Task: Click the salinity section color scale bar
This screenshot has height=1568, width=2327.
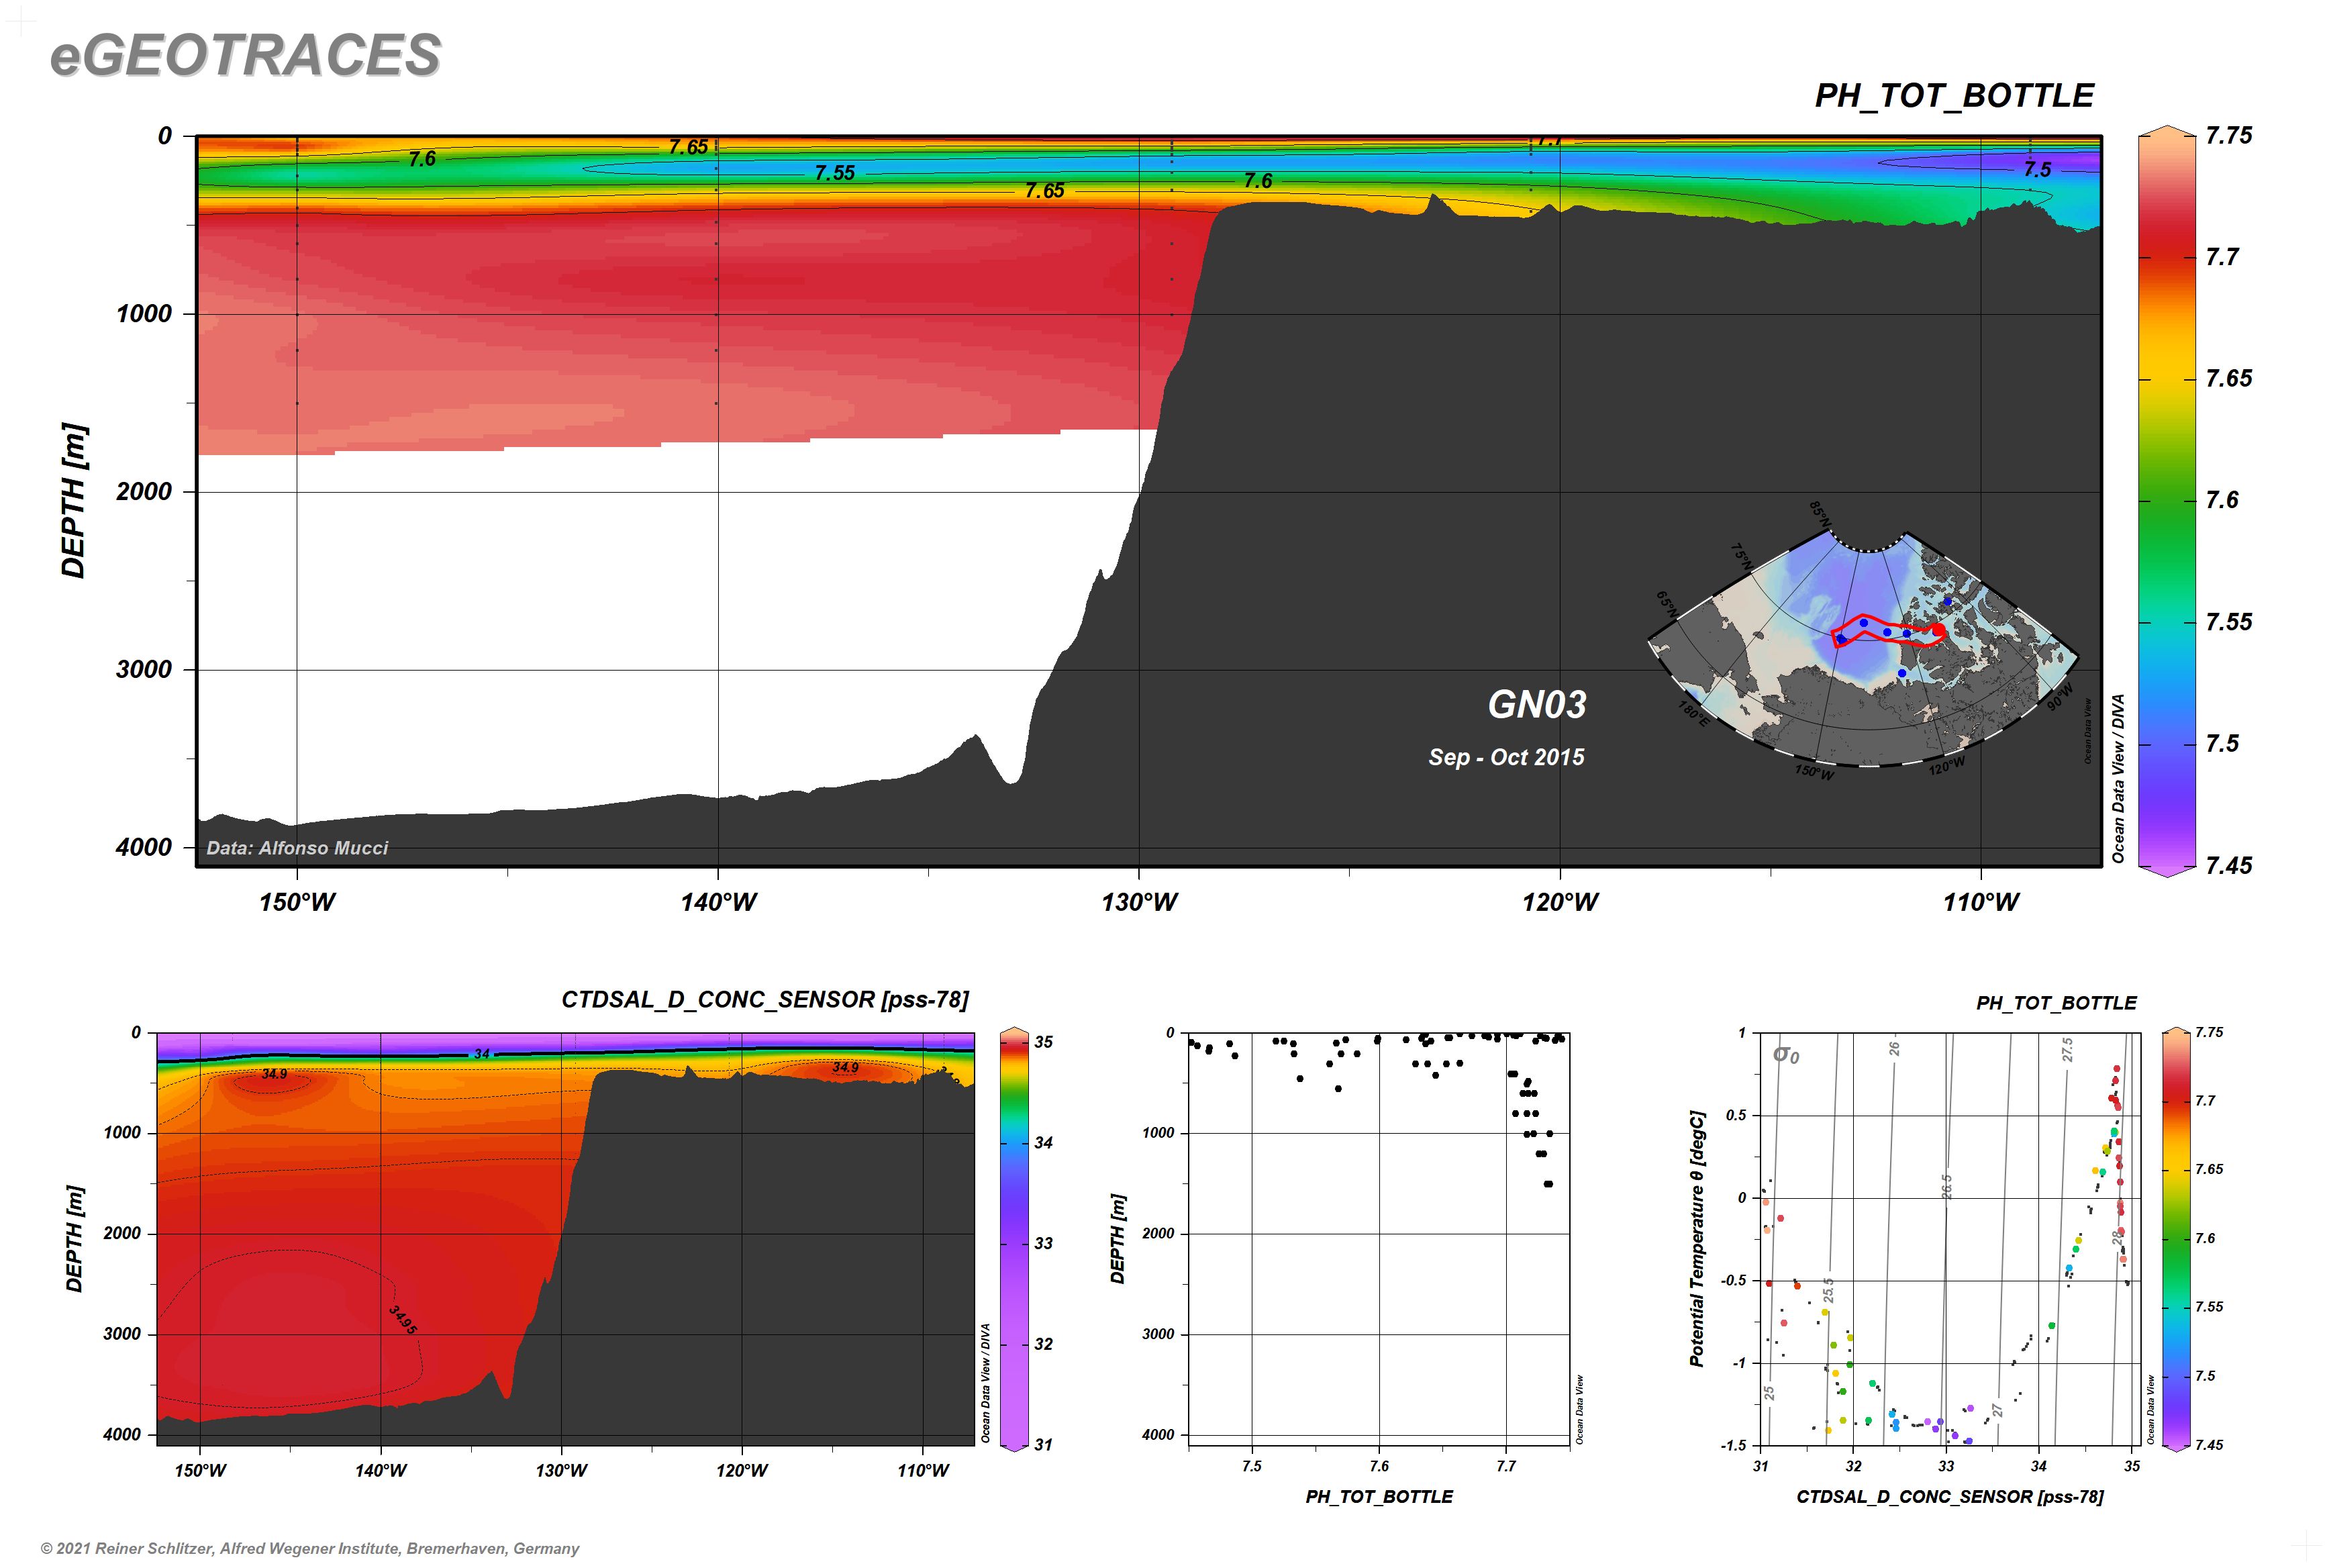Action: click(1014, 1239)
